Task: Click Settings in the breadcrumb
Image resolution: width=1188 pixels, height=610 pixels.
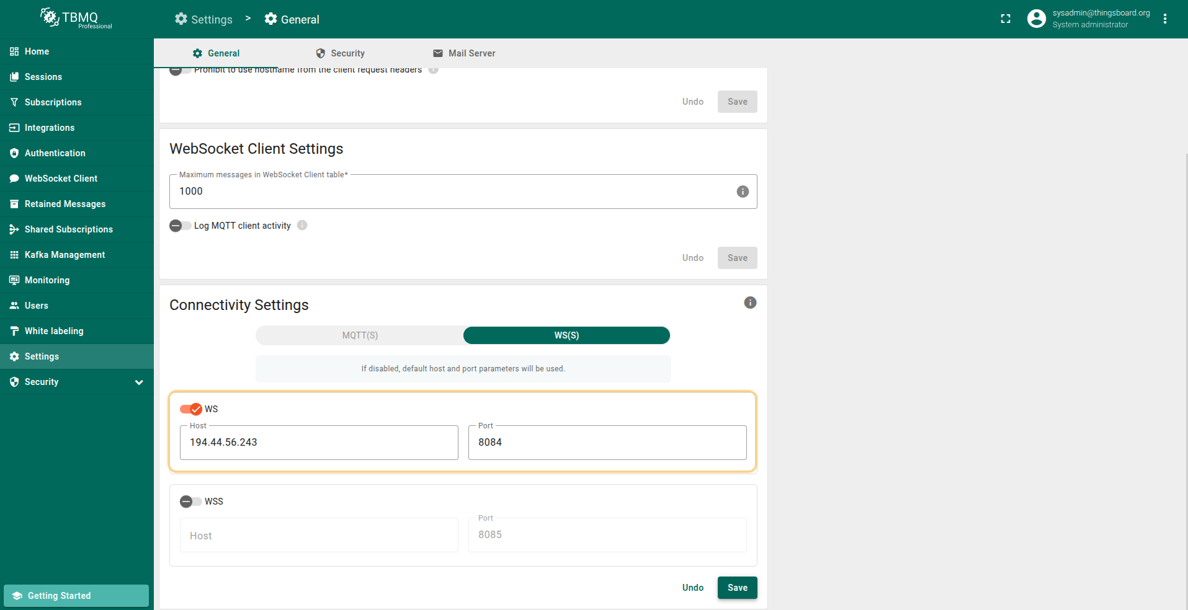Action: [203, 19]
